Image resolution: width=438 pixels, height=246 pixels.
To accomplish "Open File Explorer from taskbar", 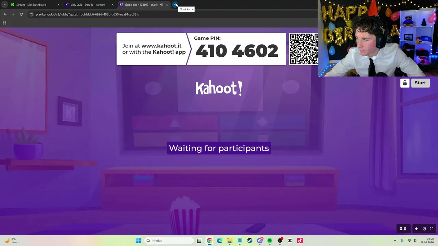I will (x=230, y=241).
